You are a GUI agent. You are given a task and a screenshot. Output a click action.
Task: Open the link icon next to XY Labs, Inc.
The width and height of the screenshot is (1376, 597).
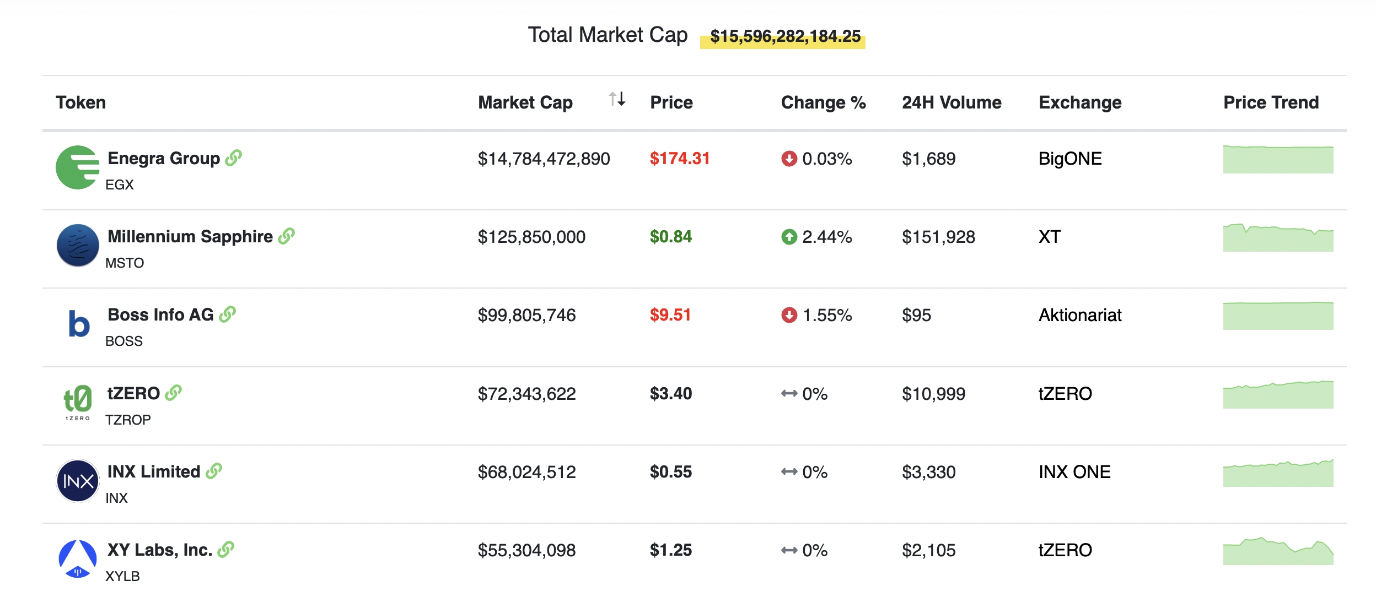pos(226,550)
